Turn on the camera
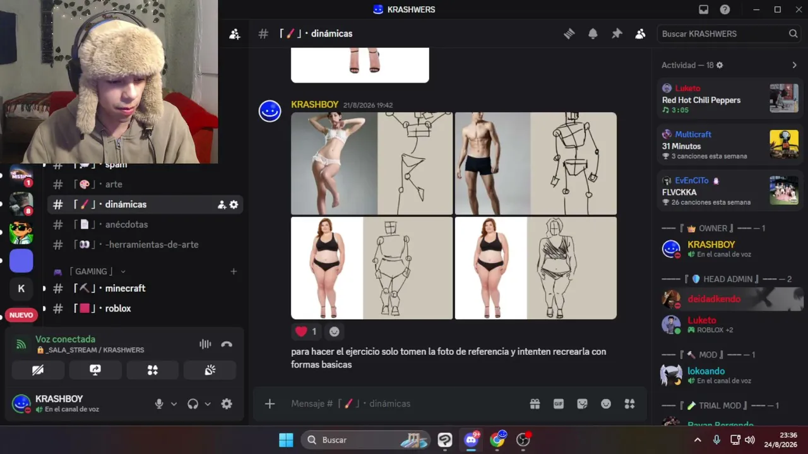 pos(38,370)
